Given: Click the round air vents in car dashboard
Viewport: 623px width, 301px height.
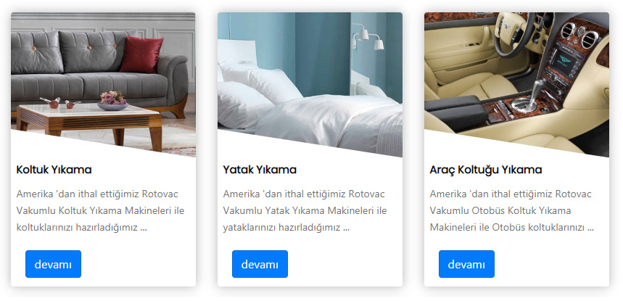Looking at the screenshot, I should pos(579,35).
